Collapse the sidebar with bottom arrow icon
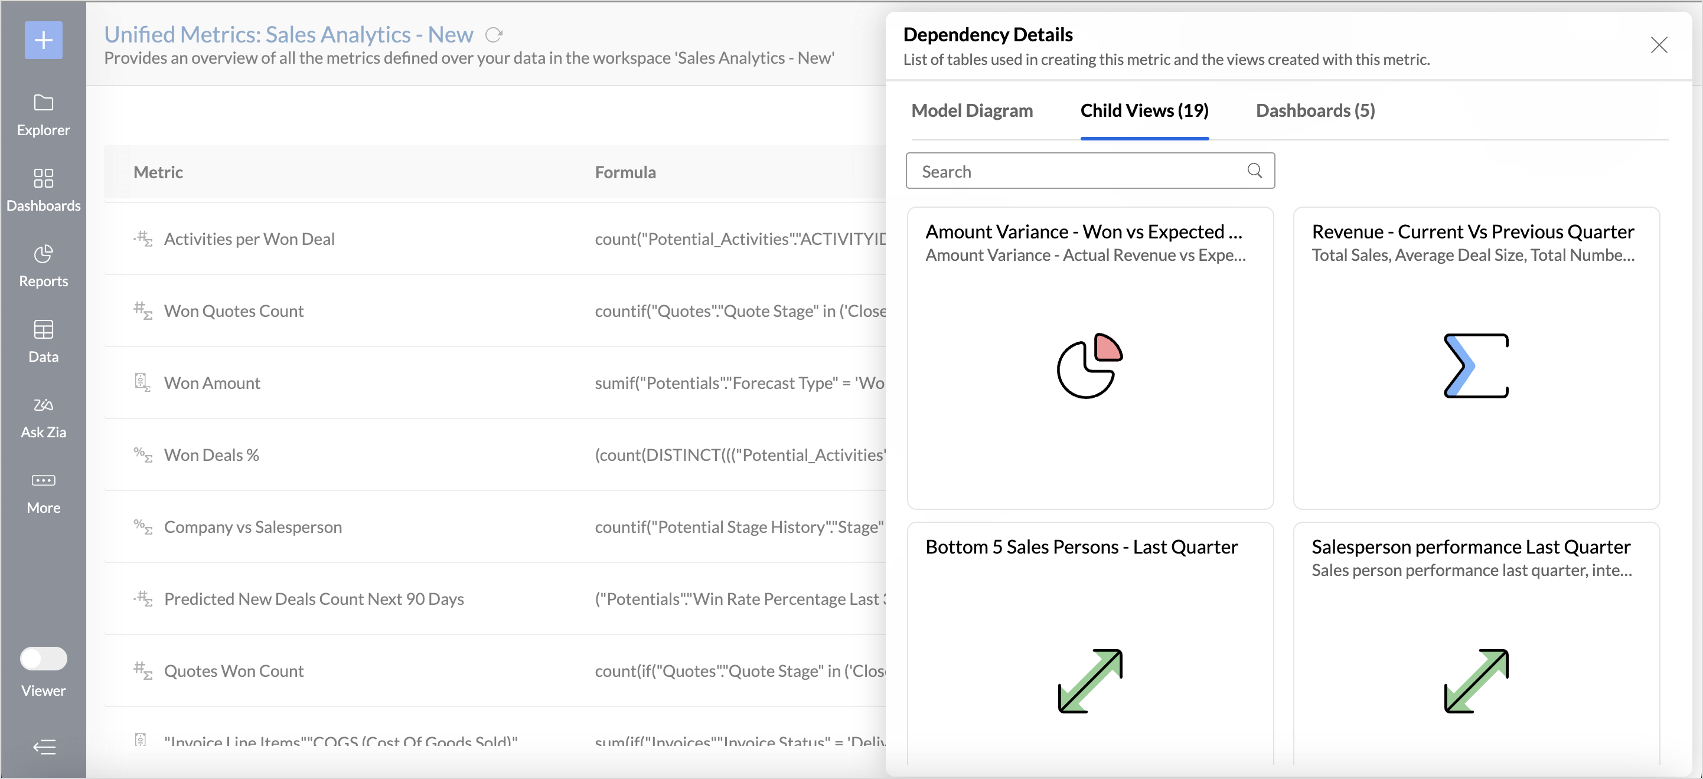 point(44,747)
